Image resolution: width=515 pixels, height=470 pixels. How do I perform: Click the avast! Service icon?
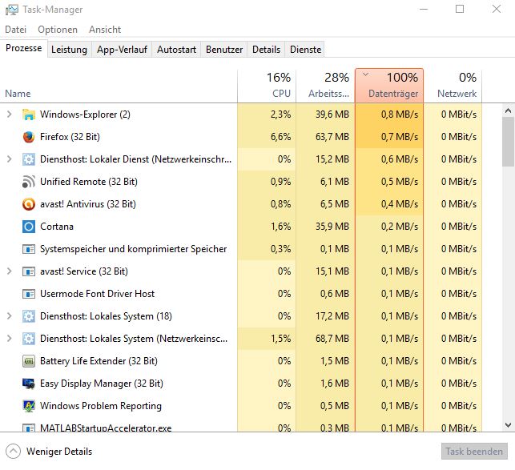pyautogui.click(x=29, y=271)
